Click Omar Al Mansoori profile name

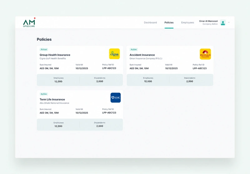tap(208, 21)
